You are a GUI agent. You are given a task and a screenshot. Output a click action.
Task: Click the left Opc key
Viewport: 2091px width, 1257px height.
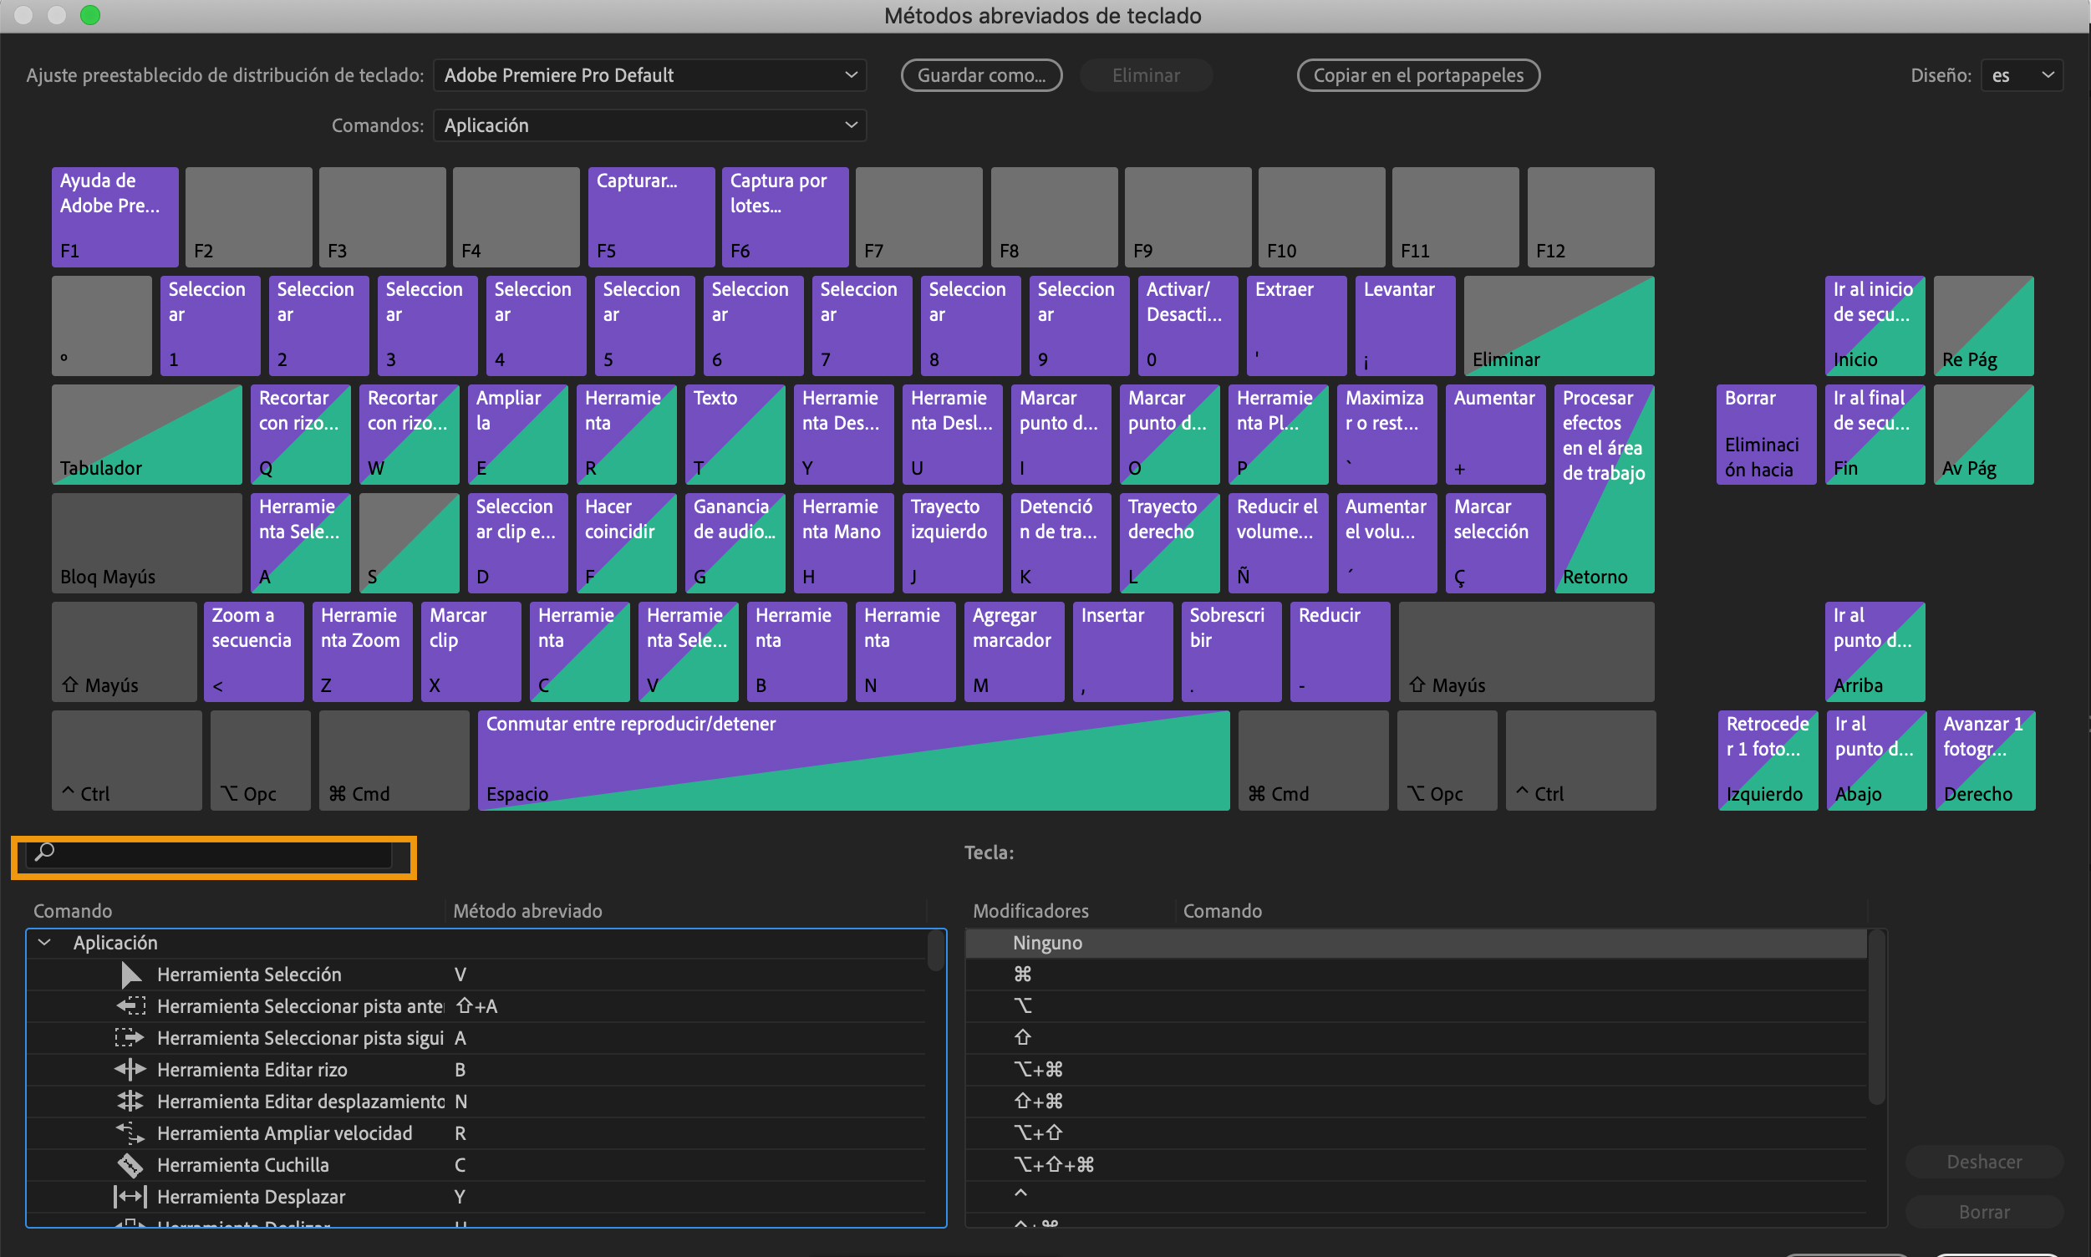tap(261, 761)
